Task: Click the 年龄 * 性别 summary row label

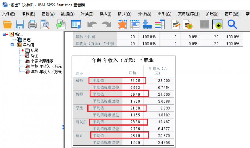Action: click(85, 37)
